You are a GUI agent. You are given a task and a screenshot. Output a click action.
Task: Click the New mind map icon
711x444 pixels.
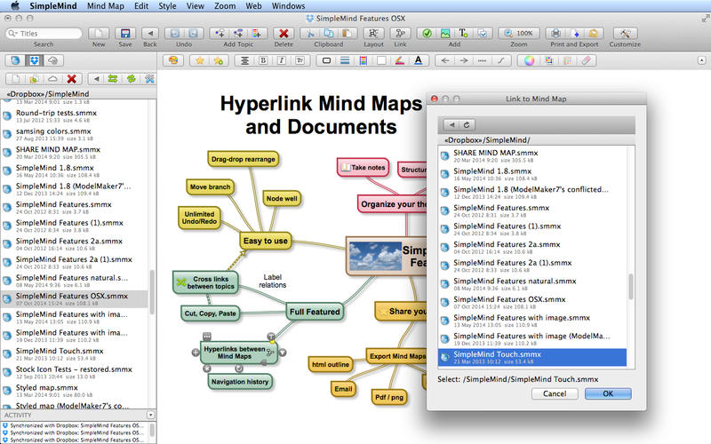tap(99, 34)
